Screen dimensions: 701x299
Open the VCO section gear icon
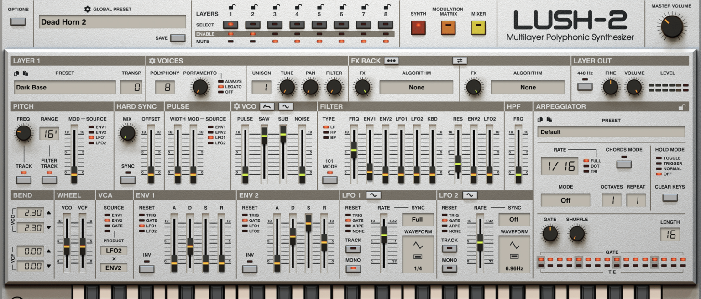236,106
